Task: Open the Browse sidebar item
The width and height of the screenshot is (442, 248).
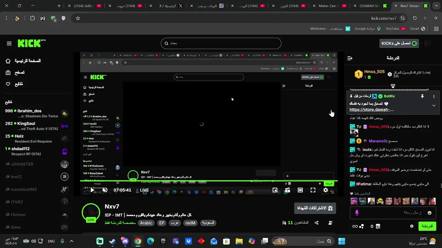Action: click(15, 72)
